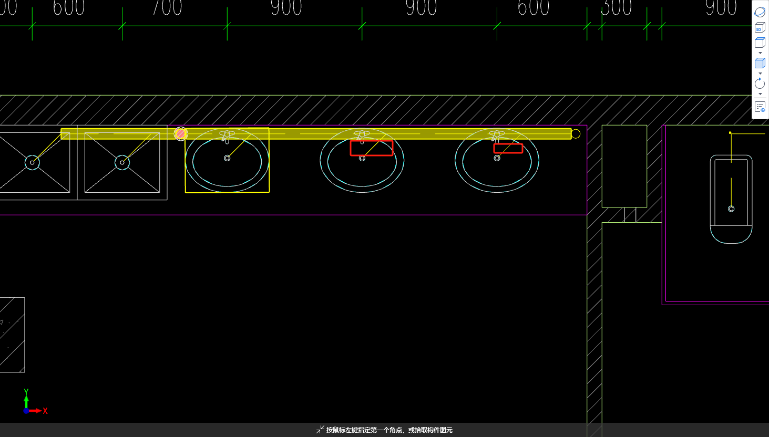
Task: Click the faucet symbol on the middle basin
Action: pyautogui.click(x=362, y=137)
